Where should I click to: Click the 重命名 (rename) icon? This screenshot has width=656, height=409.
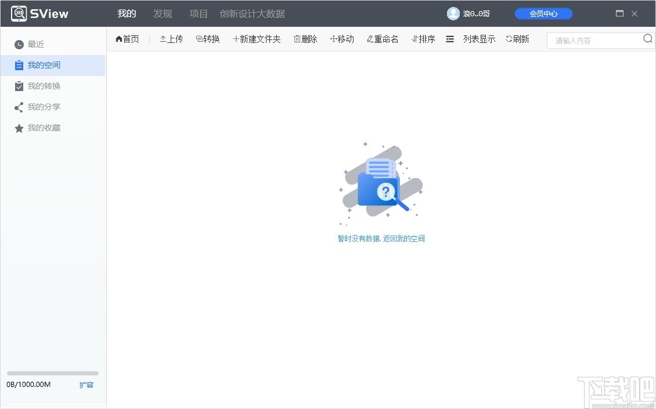click(x=382, y=39)
